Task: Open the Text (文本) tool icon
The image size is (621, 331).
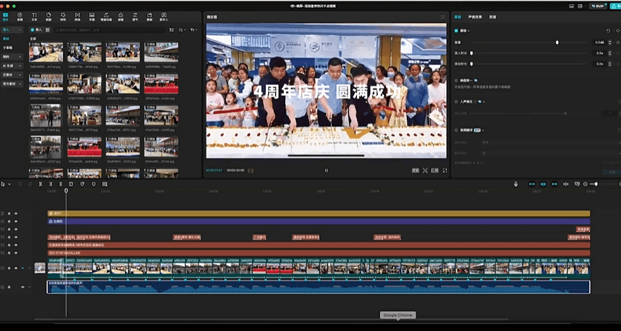Action: coord(34,16)
